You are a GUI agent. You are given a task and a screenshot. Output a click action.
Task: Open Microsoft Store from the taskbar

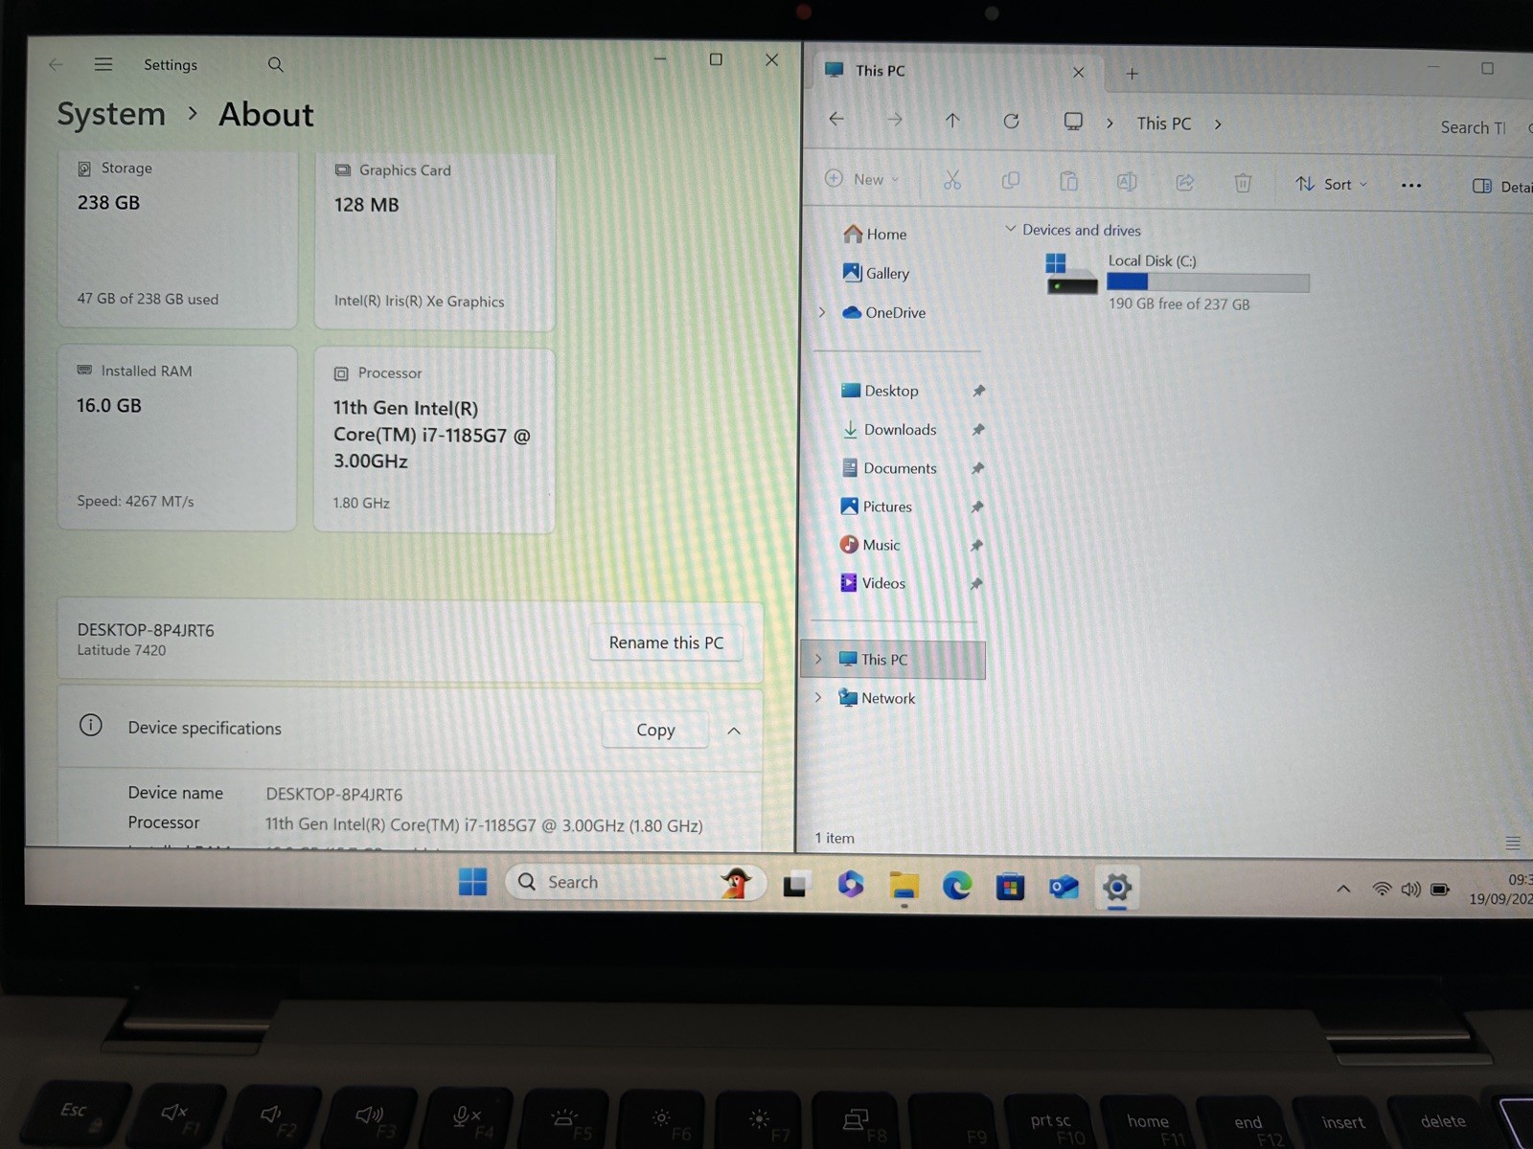tap(1010, 887)
